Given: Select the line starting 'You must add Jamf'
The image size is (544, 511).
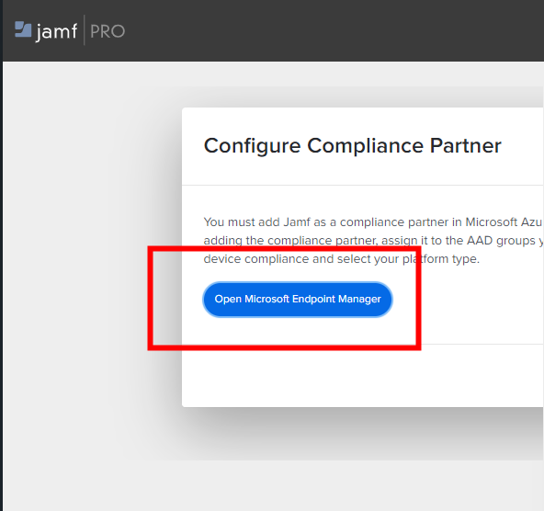Looking at the screenshot, I should pyautogui.click(x=373, y=222).
